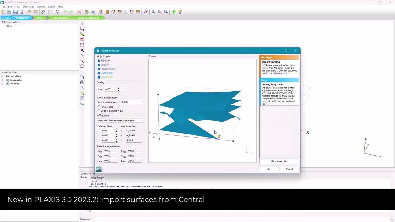Click the New project icon in the toolbar
The image size is (395, 222).
click(3, 12)
